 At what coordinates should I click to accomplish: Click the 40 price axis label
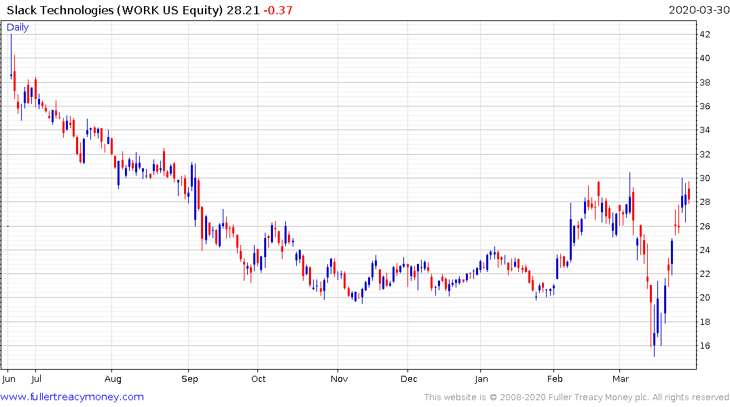tap(704, 58)
